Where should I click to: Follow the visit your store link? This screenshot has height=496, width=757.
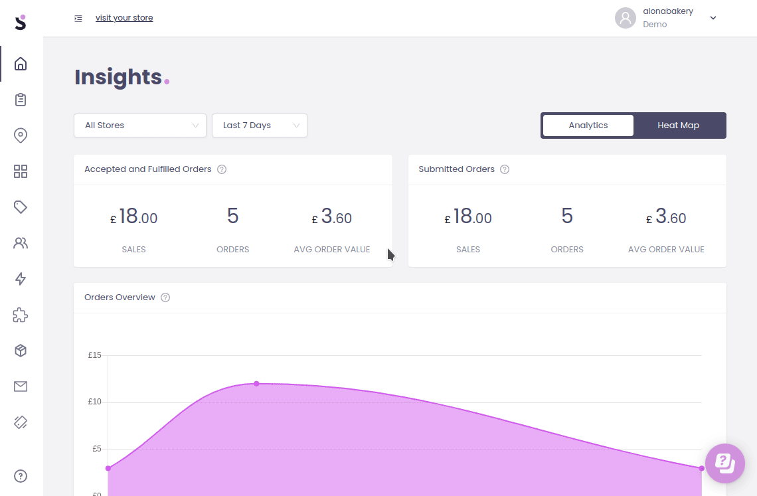coord(124,18)
